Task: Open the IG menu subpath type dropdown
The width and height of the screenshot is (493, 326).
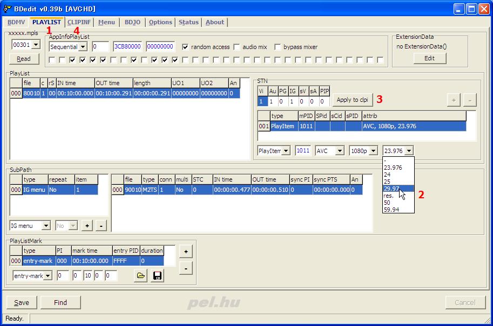Action: [46, 226]
